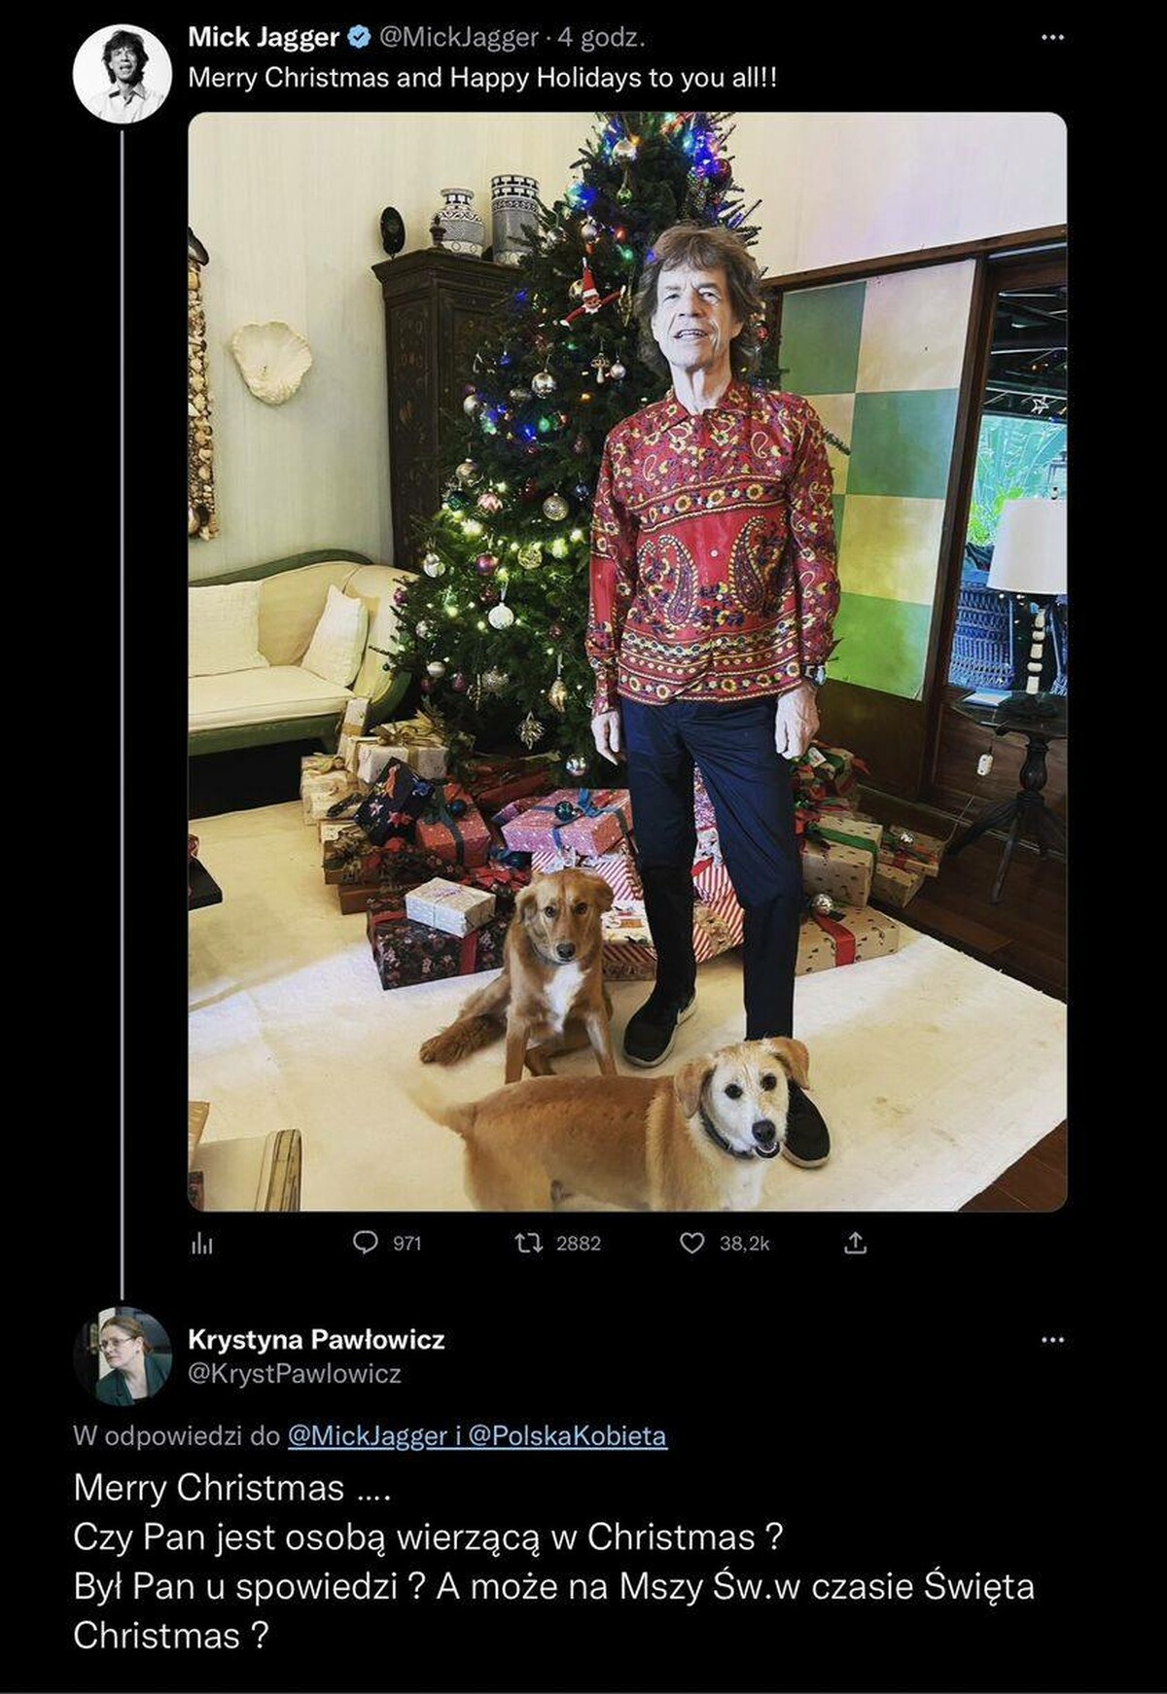Click the blue verified badge
The height and width of the screenshot is (1694, 1167).
tap(359, 38)
